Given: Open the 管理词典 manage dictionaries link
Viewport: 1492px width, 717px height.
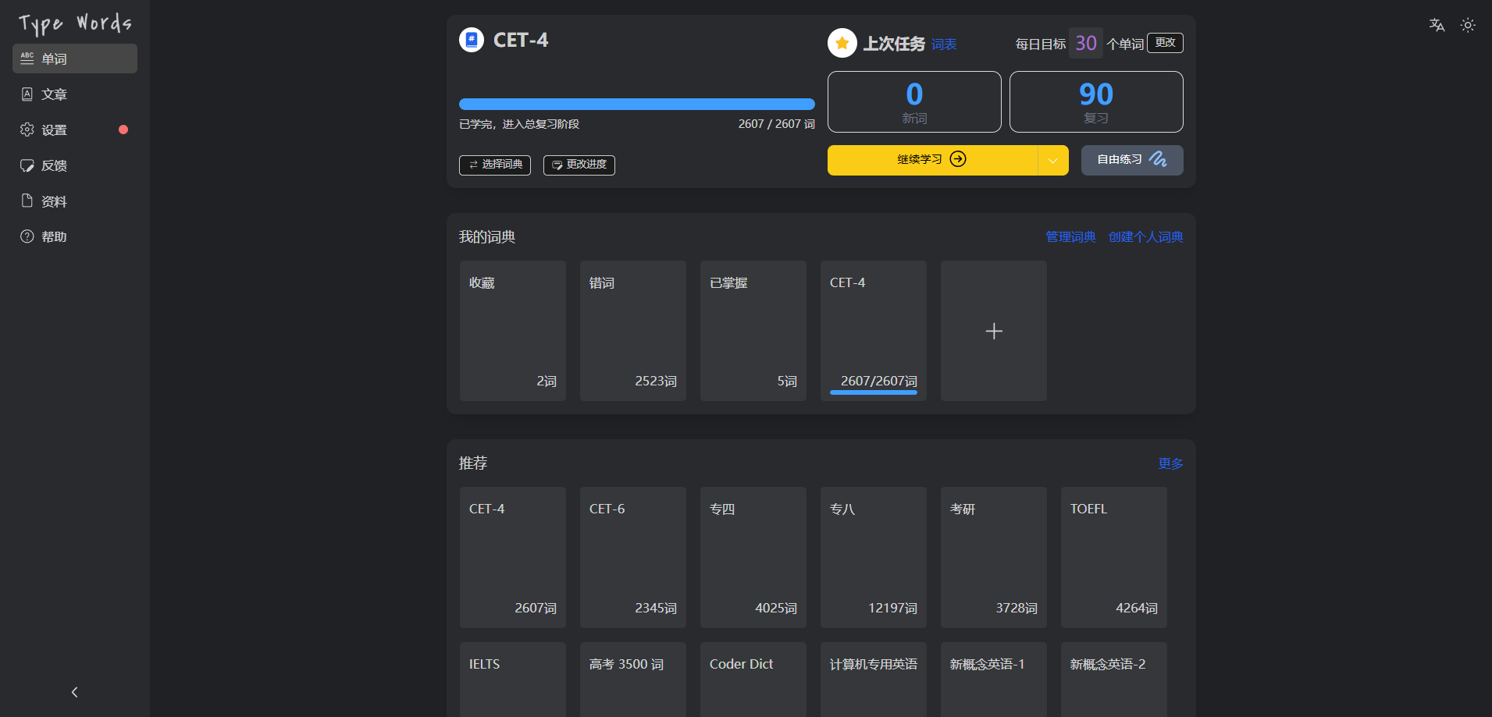Looking at the screenshot, I should click(x=1070, y=237).
